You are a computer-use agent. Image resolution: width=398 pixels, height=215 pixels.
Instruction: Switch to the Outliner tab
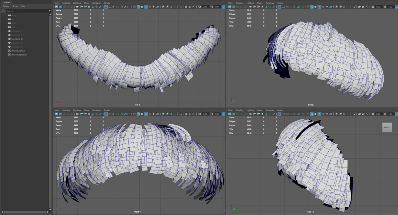click(x=7, y=2)
